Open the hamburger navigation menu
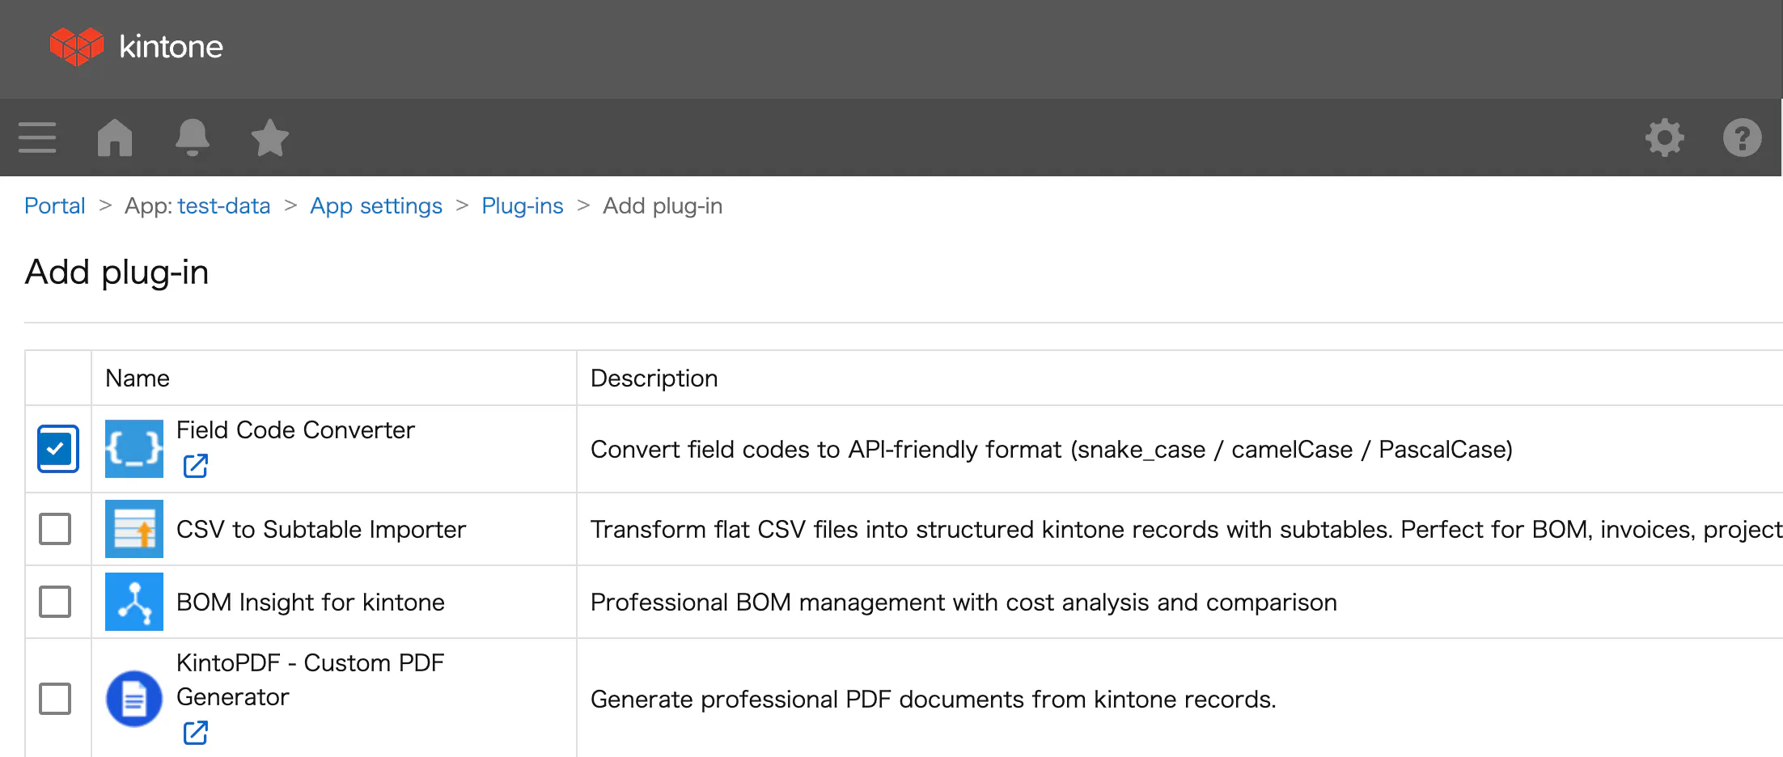 coord(37,137)
